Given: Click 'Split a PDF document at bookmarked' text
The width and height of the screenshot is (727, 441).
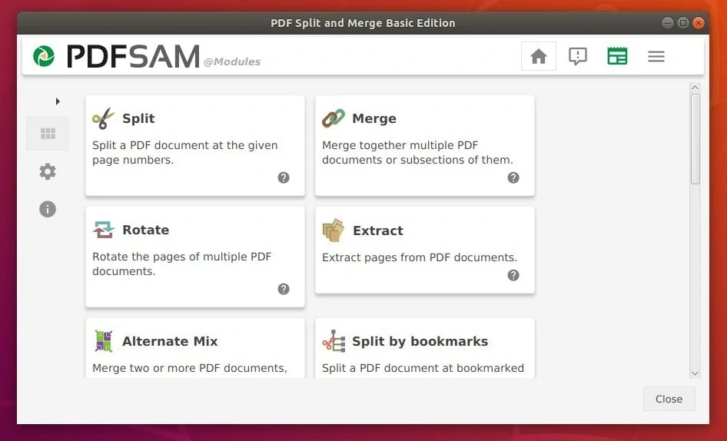Looking at the screenshot, I should pyautogui.click(x=423, y=368).
